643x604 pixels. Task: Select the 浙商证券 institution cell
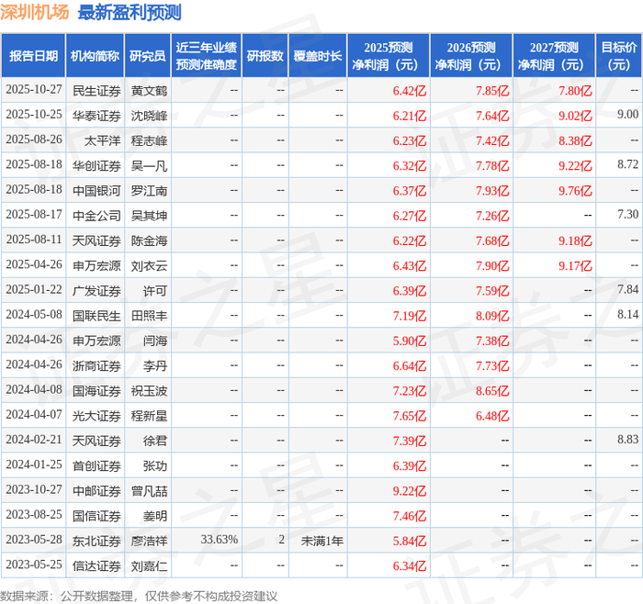[96, 365]
